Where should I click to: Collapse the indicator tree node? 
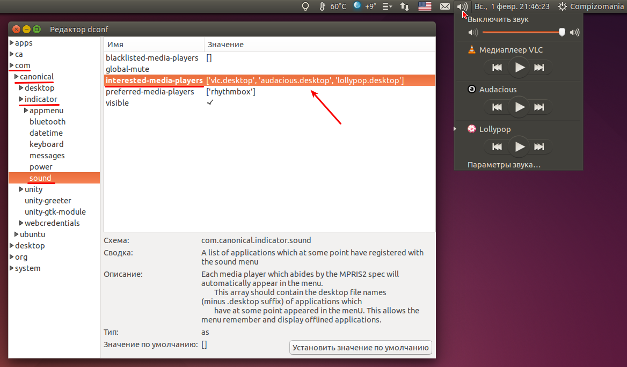[x=21, y=99]
